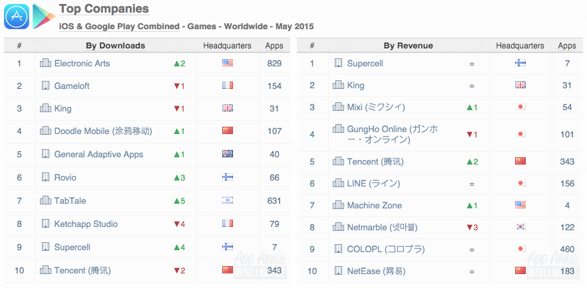This screenshot has width=587, height=288.
Task: Open the Rovio company link
Action: click(65, 177)
